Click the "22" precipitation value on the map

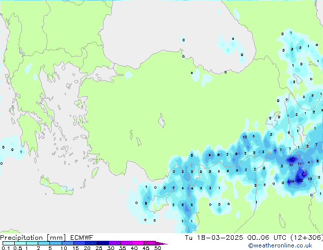(x=301, y=181)
